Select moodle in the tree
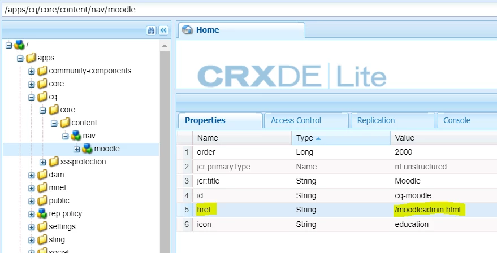 click(x=107, y=149)
